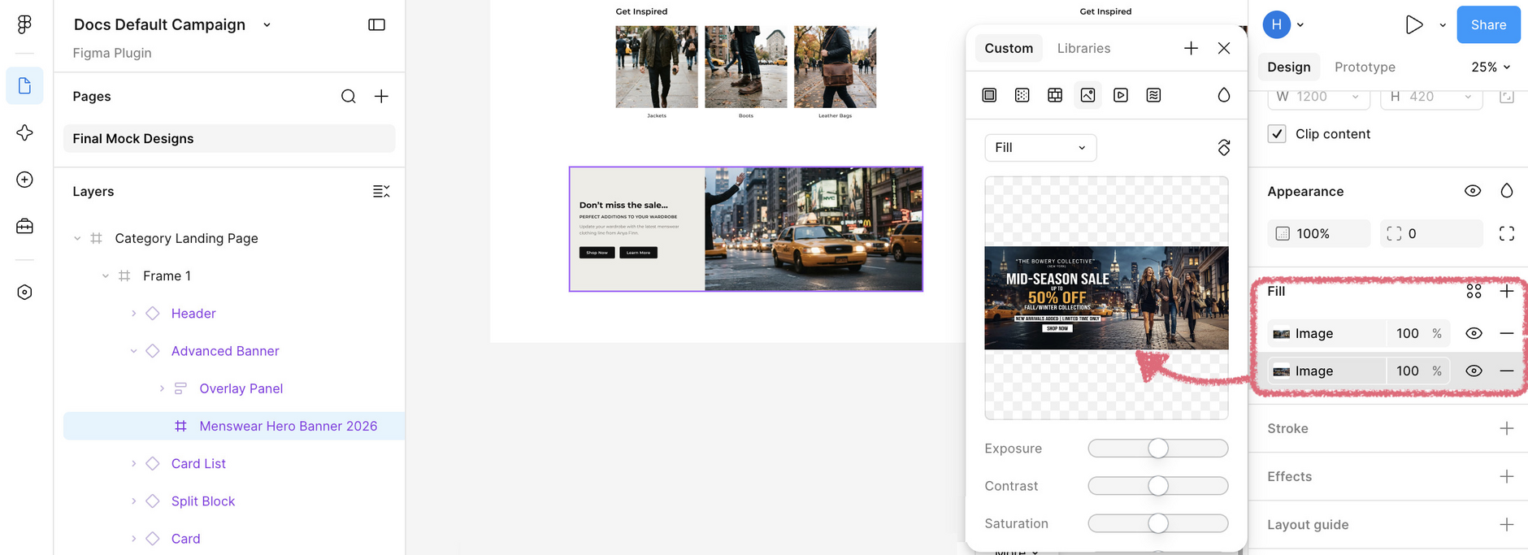Remove the second Image fill
Image resolution: width=1528 pixels, height=555 pixels.
(1507, 371)
